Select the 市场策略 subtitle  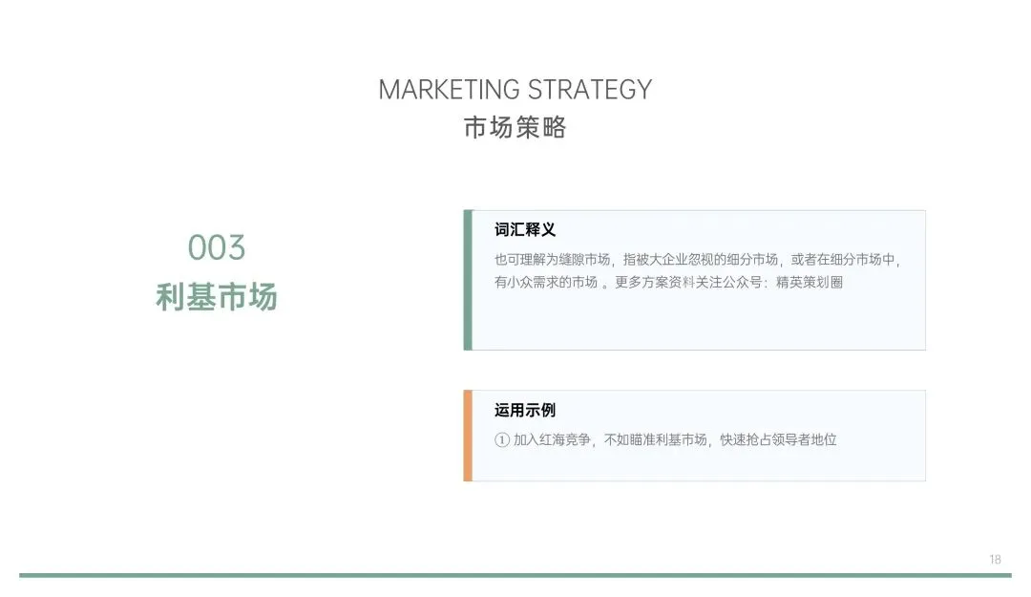(x=515, y=127)
